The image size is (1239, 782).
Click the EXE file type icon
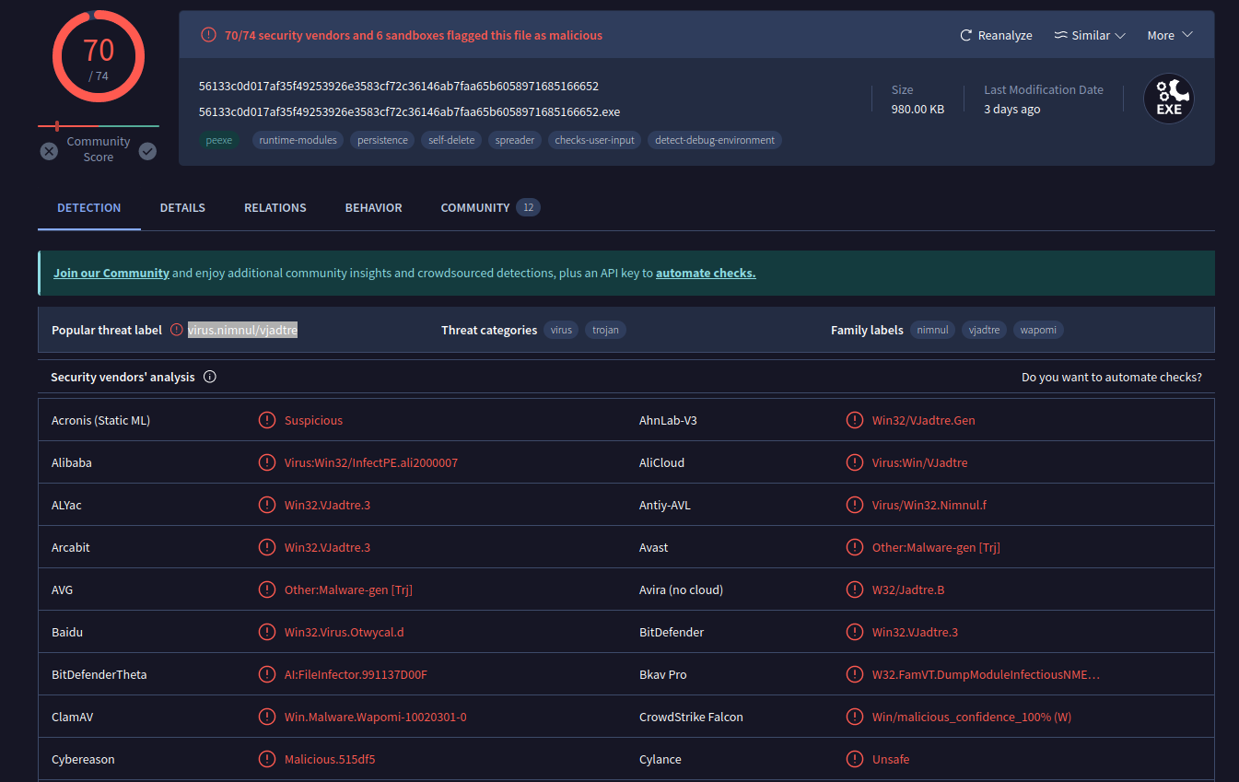(1168, 99)
